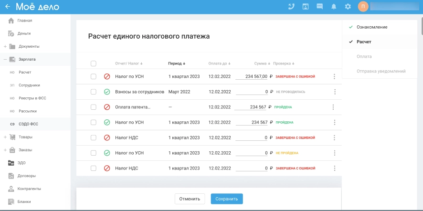
Task: Edit the 234 567,00 sum field
Action: pos(252,77)
